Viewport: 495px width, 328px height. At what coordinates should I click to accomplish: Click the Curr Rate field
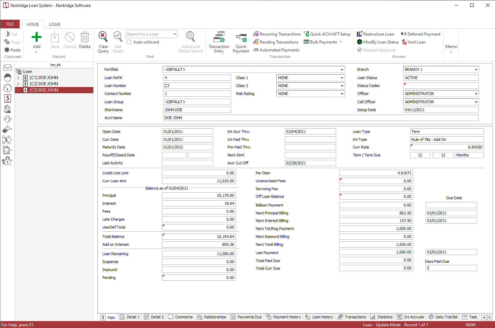(x=447, y=147)
